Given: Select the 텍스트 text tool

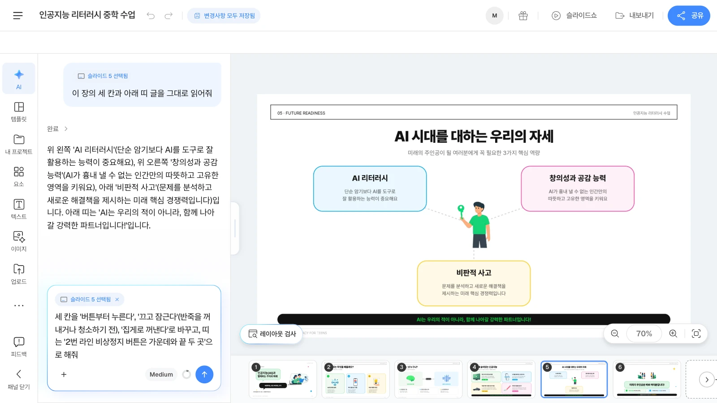Looking at the screenshot, I should [19, 209].
